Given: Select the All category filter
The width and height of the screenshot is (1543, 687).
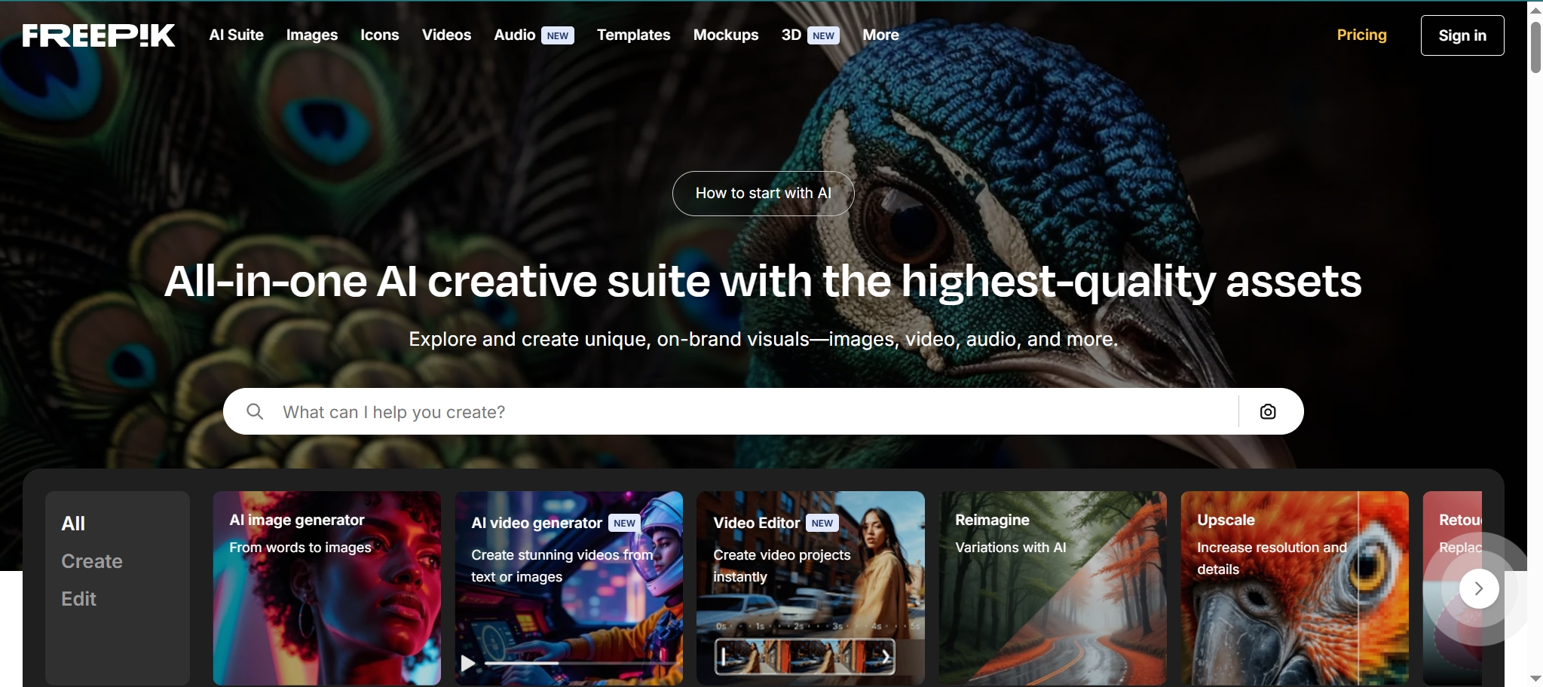Looking at the screenshot, I should tap(73, 524).
